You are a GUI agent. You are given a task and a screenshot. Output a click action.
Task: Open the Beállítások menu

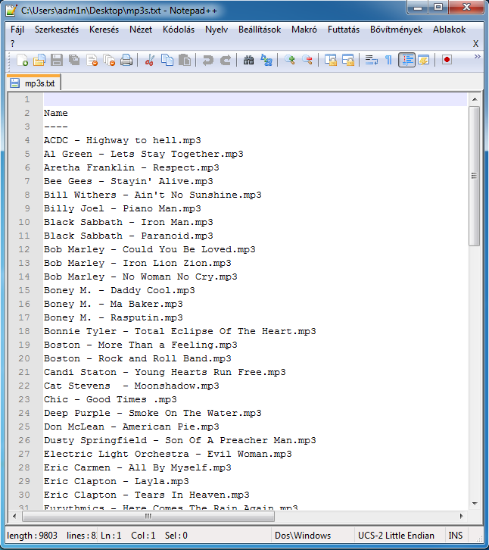pyautogui.click(x=260, y=30)
